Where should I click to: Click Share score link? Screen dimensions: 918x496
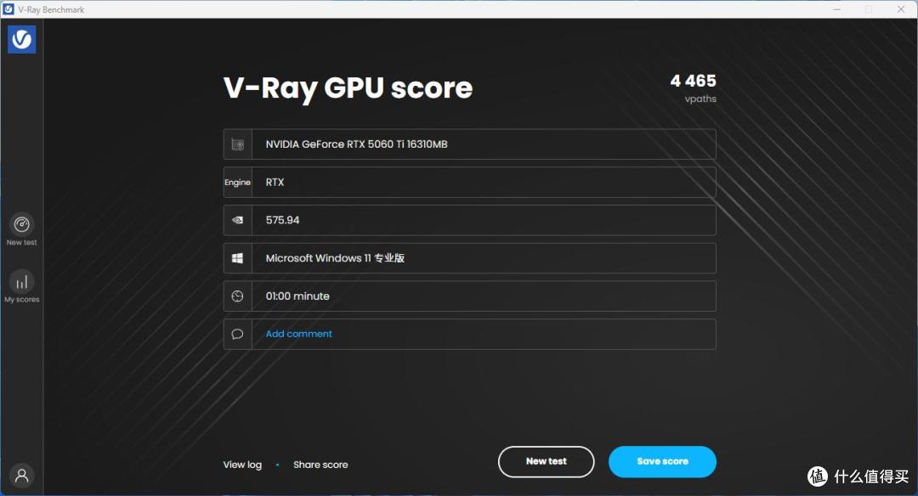point(320,465)
